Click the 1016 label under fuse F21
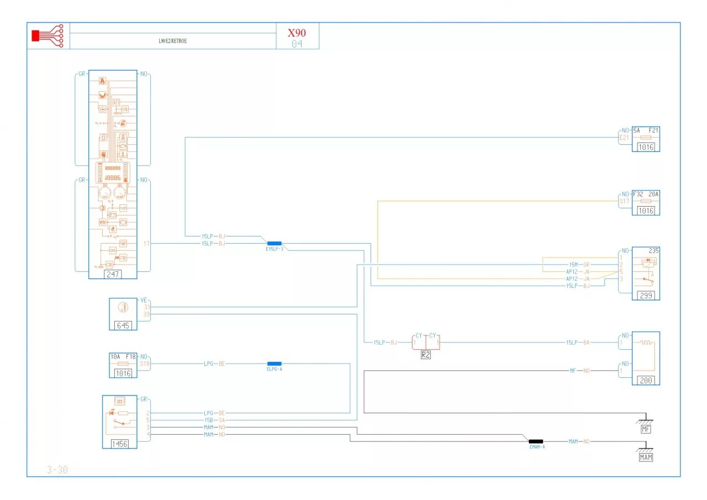Viewport: 707px width, 500px height. click(646, 147)
